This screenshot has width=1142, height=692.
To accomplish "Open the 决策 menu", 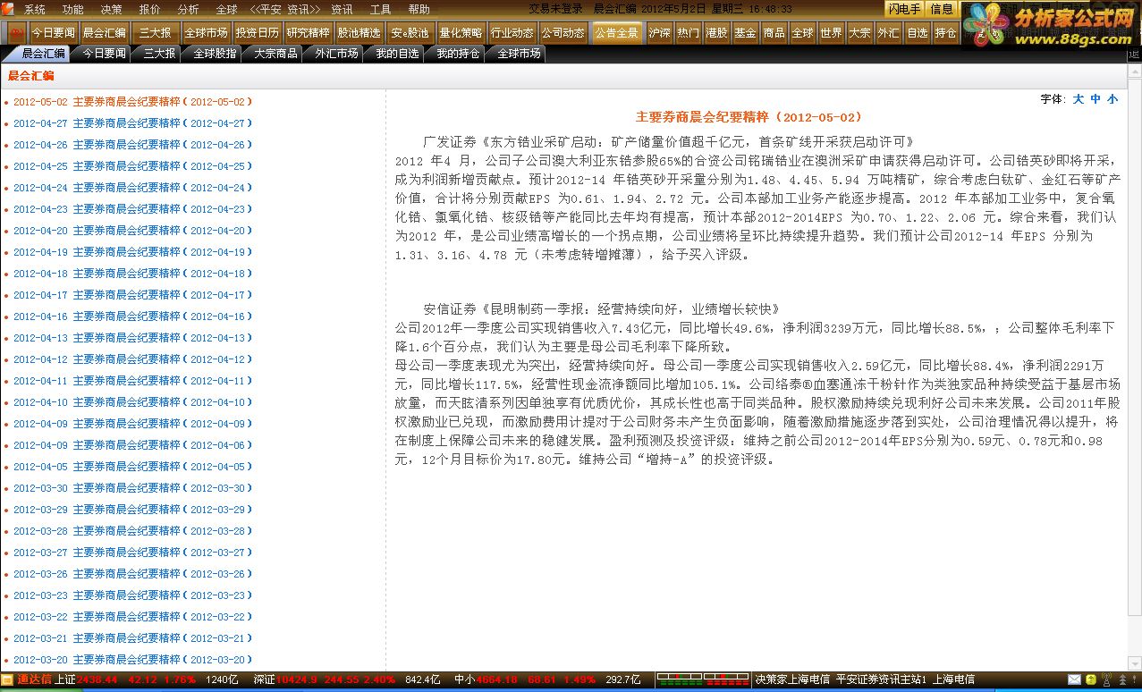I will tap(111, 9).
